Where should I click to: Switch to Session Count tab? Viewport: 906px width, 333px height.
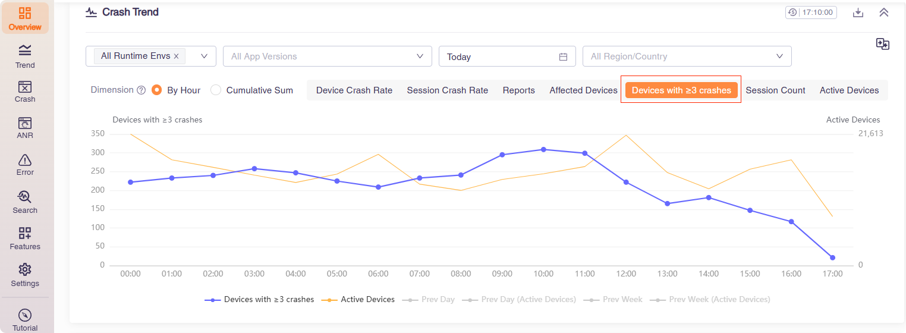point(775,90)
